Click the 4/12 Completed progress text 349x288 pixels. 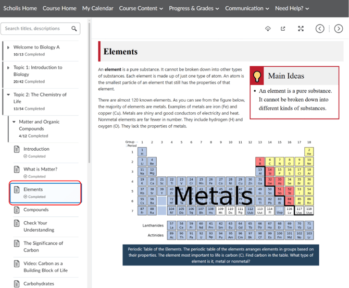click(x=33, y=136)
